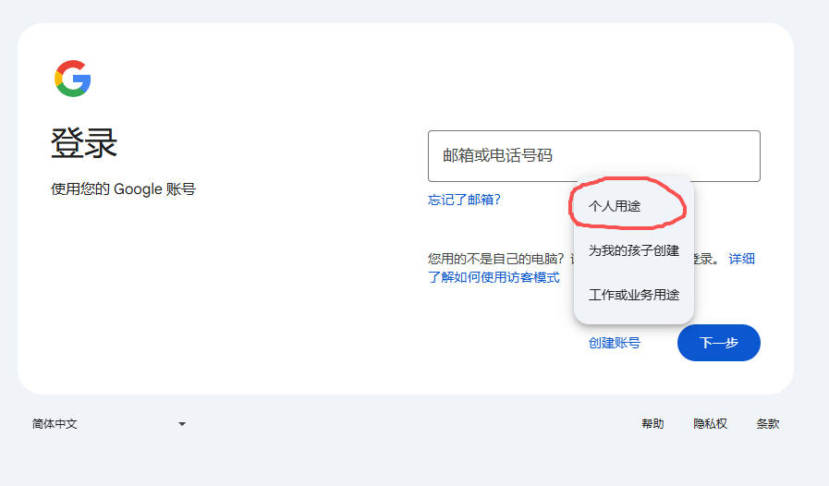Click the 登录 heading text

click(84, 144)
